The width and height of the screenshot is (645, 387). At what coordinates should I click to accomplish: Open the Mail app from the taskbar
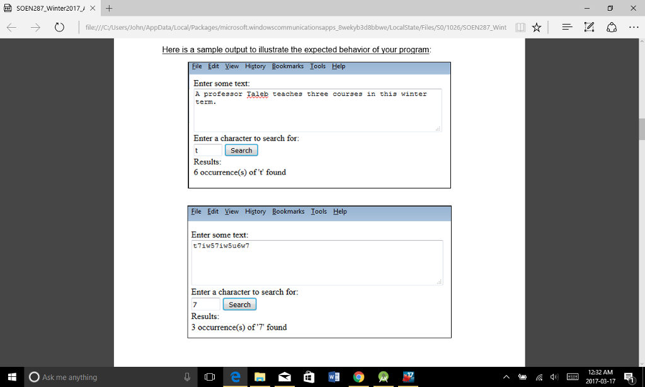pos(283,376)
